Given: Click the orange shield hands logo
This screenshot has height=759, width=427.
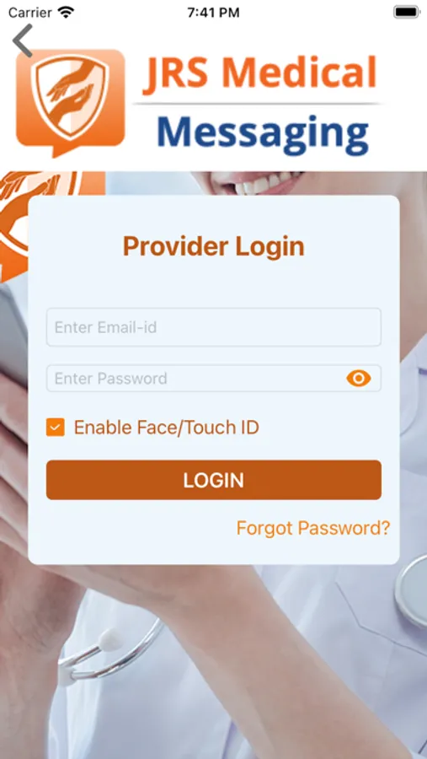Looking at the screenshot, I should pos(71,103).
